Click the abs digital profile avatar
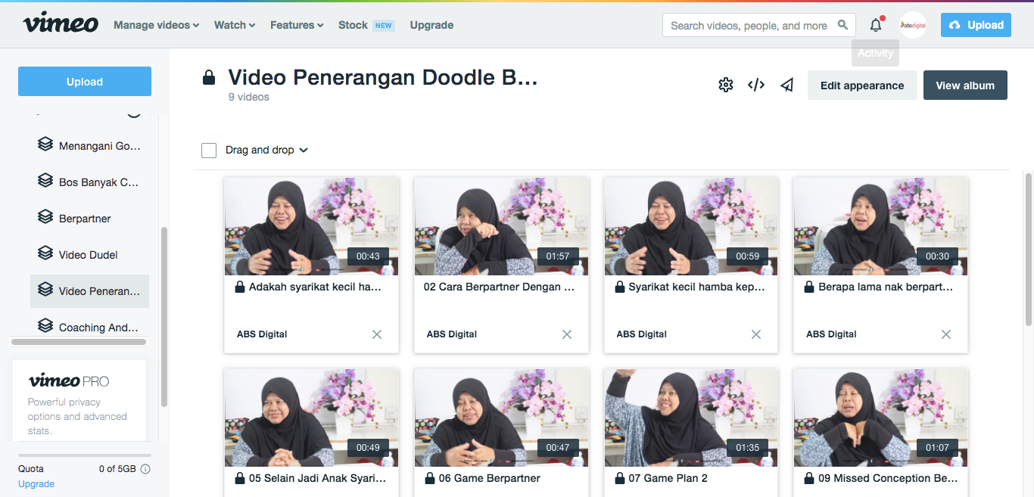1034x497 pixels. pyautogui.click(x=913, y=25)
